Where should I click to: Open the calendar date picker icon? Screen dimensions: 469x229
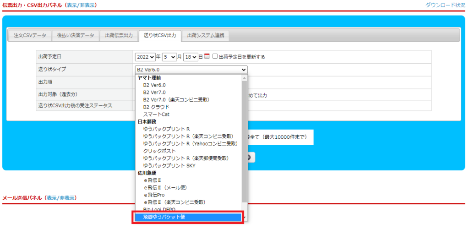(x=207, y=56)
